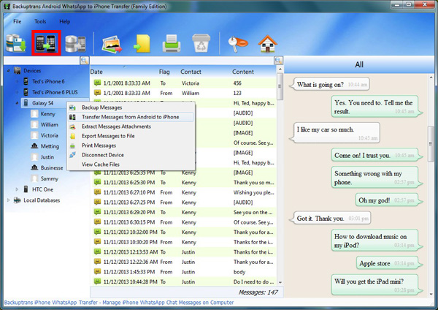Click the green icon on Victoria 456 row
Screen dimensions: 438x310
point(97,83)
